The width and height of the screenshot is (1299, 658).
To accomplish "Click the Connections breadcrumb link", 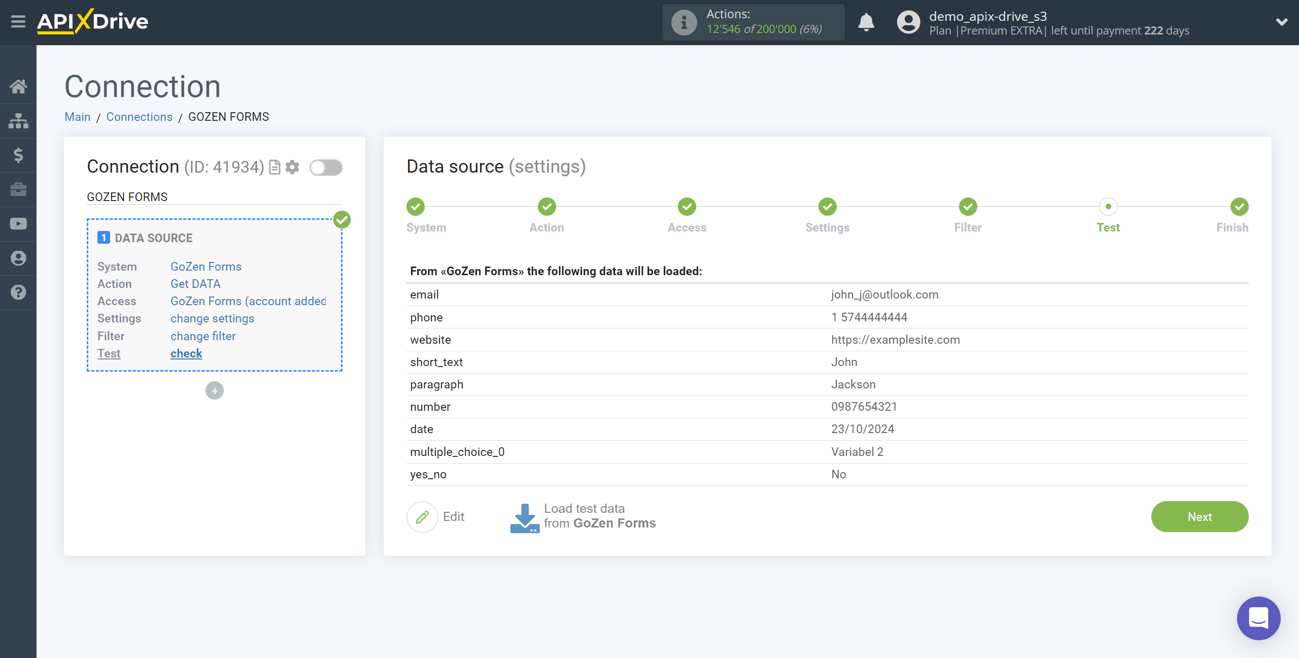I will pos(139,117).
